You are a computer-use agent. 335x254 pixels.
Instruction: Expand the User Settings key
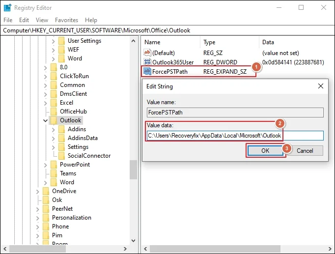coord(54,41)
